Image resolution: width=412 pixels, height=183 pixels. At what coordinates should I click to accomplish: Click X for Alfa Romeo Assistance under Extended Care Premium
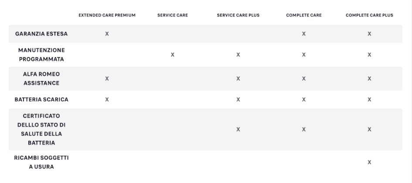[x=107, y=78]
